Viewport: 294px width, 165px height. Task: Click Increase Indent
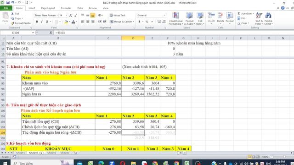click(105, 22)
